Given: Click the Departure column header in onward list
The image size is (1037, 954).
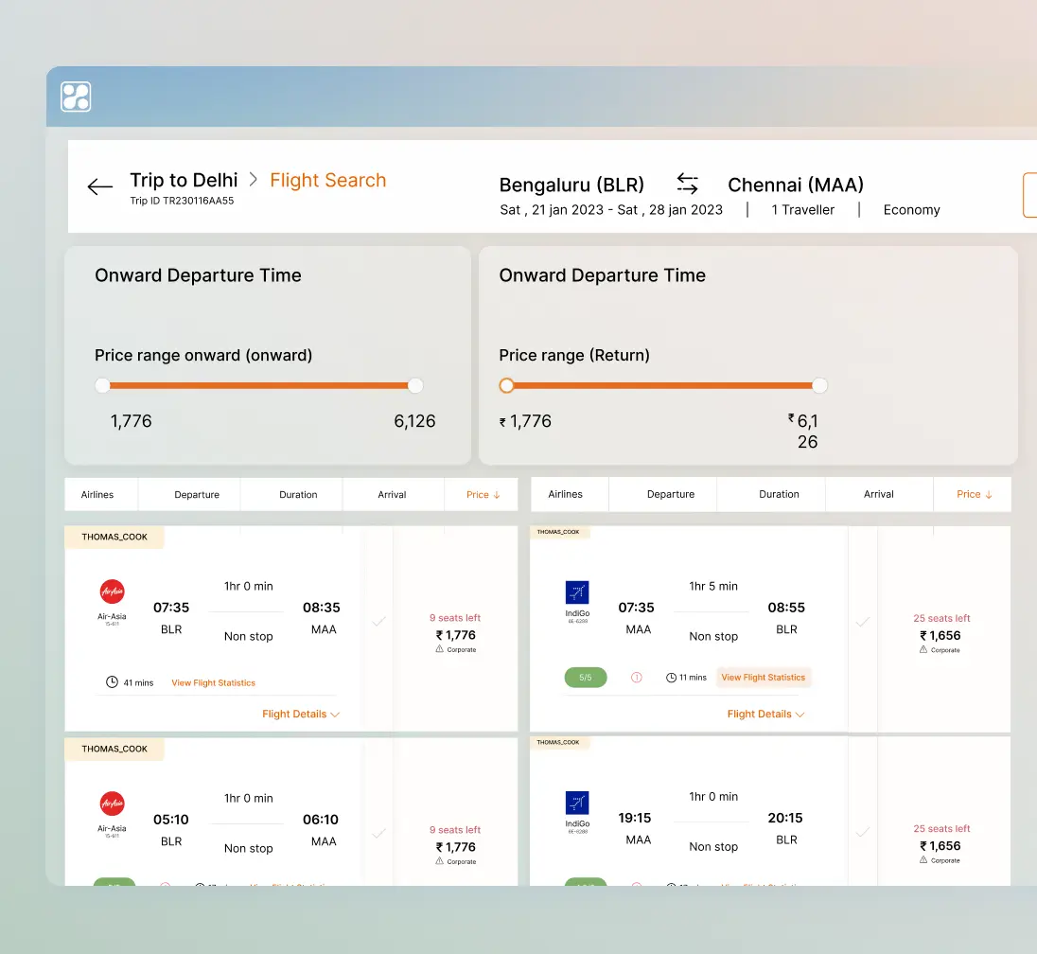Looking at the screenshot, I should [x=197, y=495].
